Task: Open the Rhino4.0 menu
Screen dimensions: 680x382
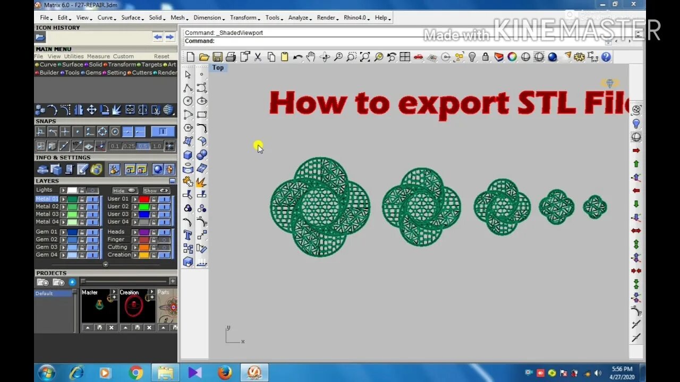Action: pyautogui.click(x=356, y=18)
